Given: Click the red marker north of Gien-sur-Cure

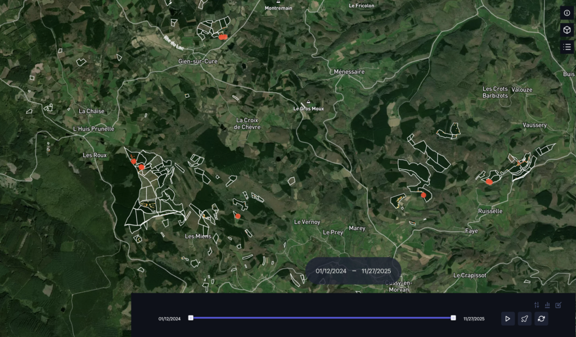Looking at the screenshot, I should click(x=223, y=37).
